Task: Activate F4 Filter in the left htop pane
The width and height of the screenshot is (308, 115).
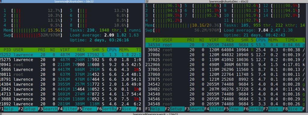Action: 67,109
